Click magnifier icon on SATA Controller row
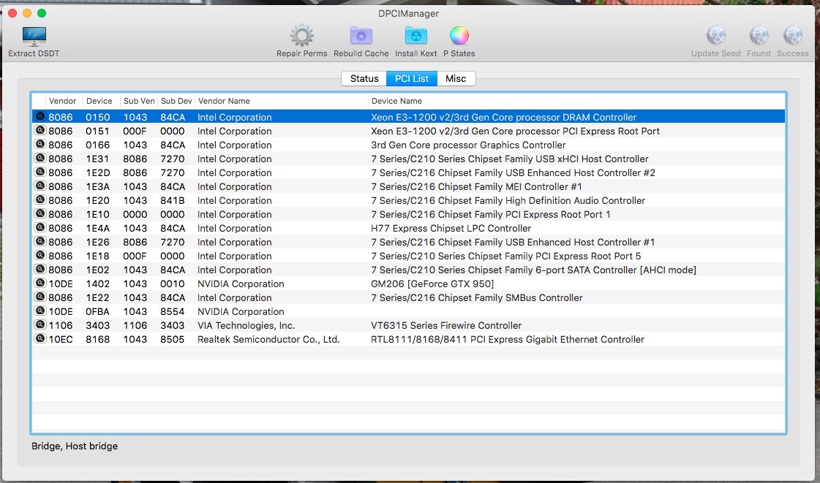Screen dimensions: 820x483 40,270
